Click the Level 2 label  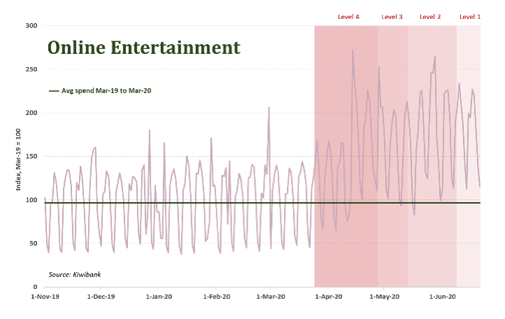[430, 16]
